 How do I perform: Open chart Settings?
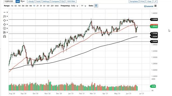point(46,1)
